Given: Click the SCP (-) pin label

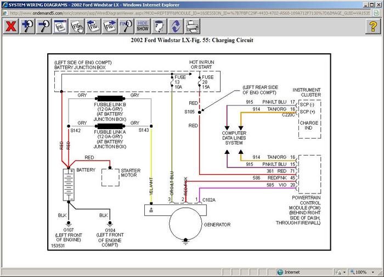Looking at the screenshot, I should 307,104.
